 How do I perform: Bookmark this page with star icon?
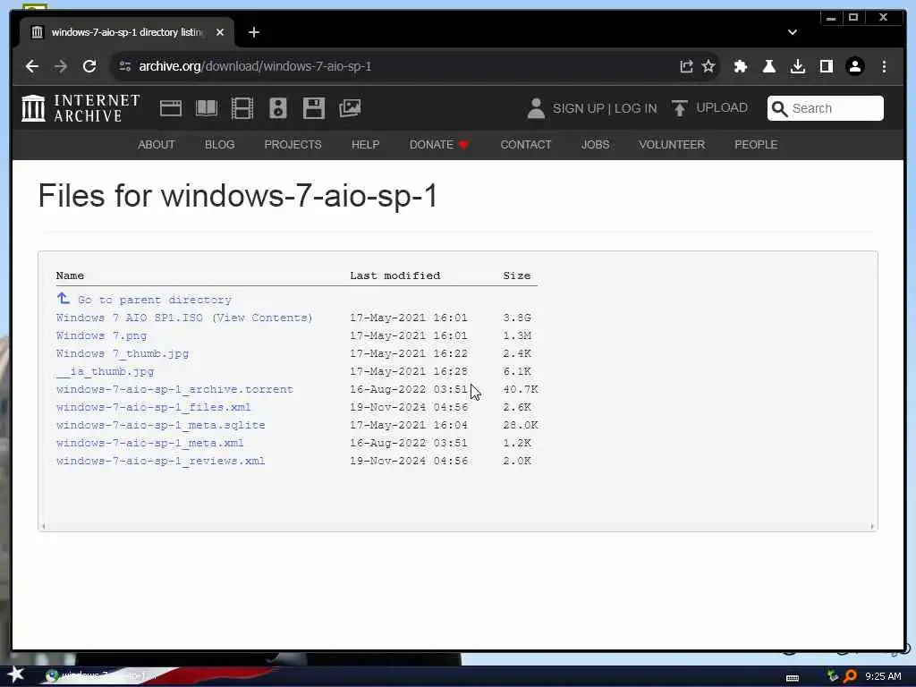click(x=708, y=66)
